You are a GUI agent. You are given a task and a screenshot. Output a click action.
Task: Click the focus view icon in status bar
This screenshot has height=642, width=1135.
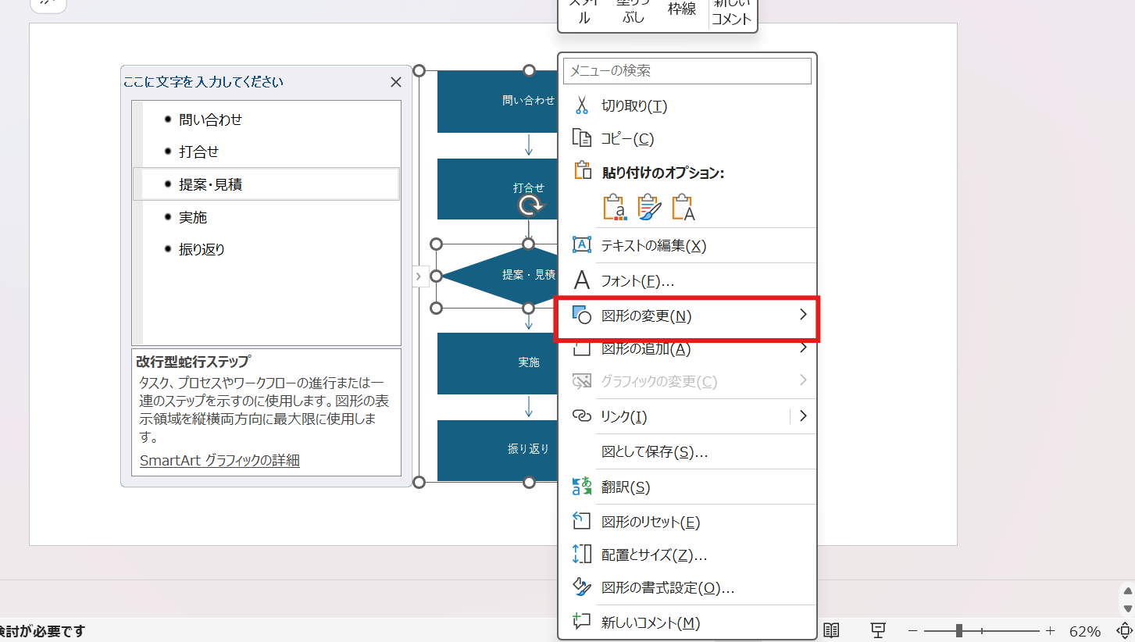[878, 630]
